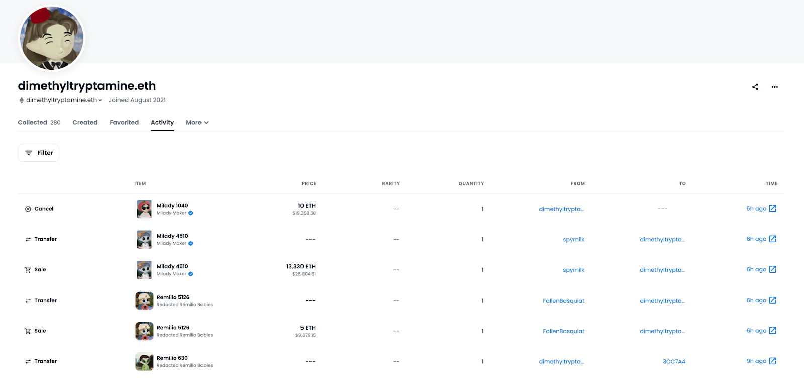
Task: Click the cancel icon in Milady 1040 row
Action: (28, 209)
